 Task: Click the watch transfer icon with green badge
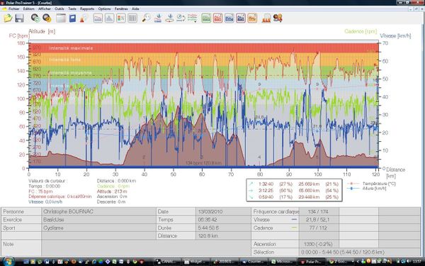tap(35, 18)
